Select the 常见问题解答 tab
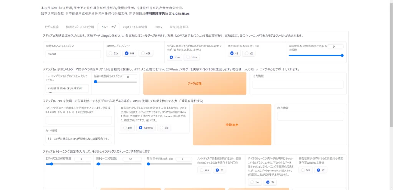The image size is (393, 190). [x=179, y=27]
